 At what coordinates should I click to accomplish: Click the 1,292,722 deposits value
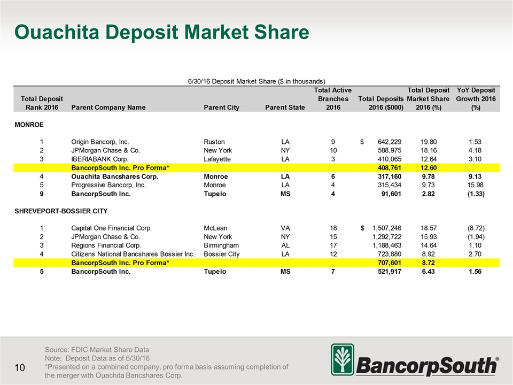[387, 237]
